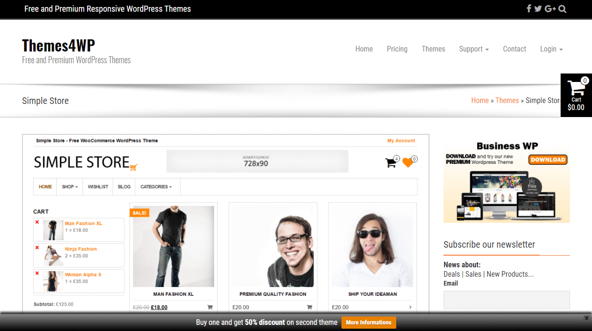Click the SALE! badge on first product

[x=139, y=213]
